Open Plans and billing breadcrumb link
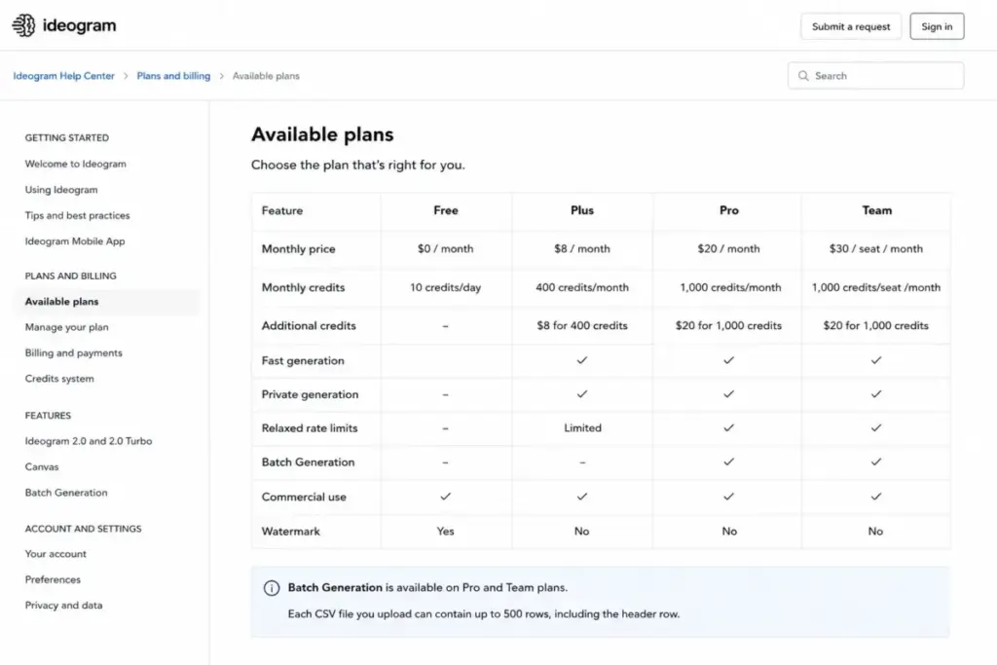The image size is (997, 665). pyautogui.click(x=173, y=76)
